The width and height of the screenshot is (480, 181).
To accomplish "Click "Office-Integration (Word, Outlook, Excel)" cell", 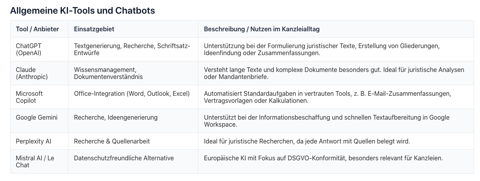I will pyautogui.click(x=131, y=93).
